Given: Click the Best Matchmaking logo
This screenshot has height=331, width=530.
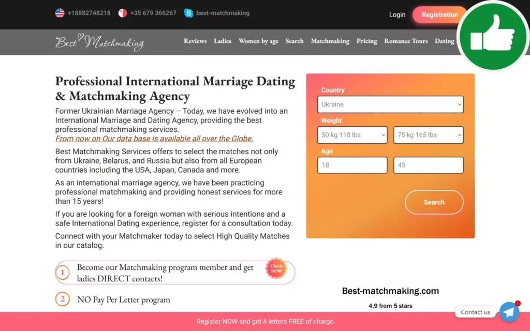Looking at the screenshot, I should [x=100, y=42].
